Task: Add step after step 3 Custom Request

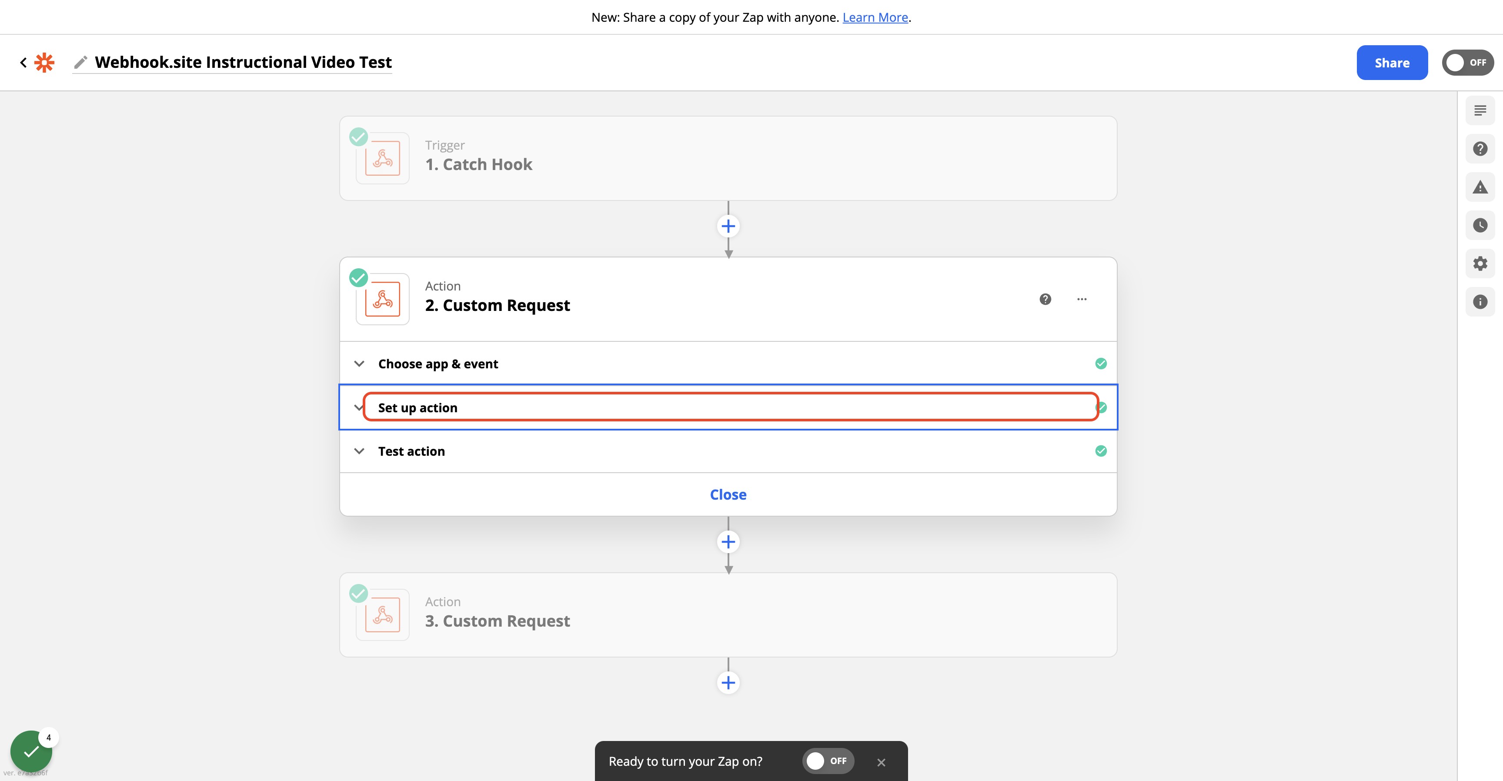Action: [x=728, y=682]
